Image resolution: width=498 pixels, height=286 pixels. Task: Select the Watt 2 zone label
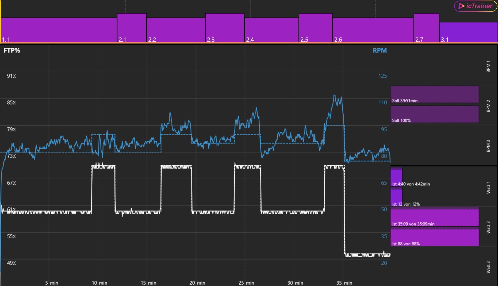pyautogui.click(x=488, y=227)
